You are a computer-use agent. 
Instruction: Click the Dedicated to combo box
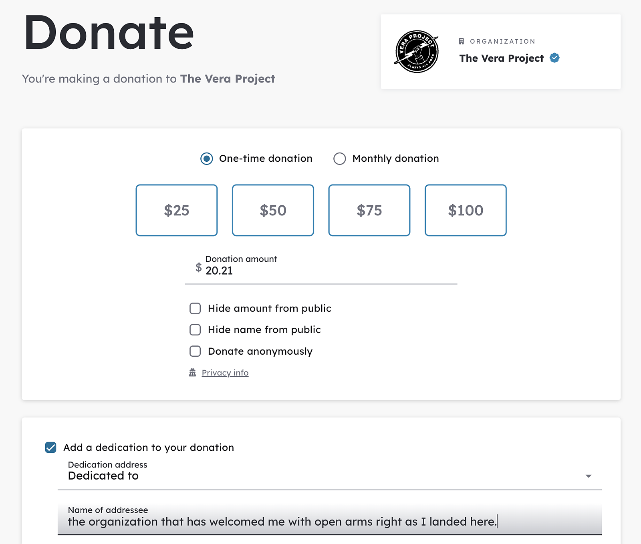[330, 474]
